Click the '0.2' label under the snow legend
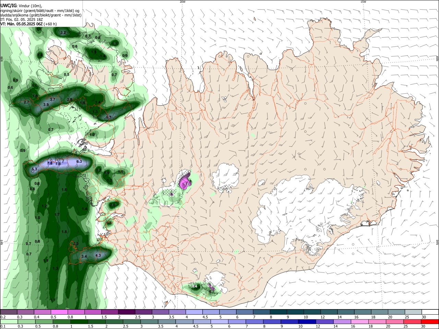The width and height of the screenshot is (439, 329). (x=3, y=317)
